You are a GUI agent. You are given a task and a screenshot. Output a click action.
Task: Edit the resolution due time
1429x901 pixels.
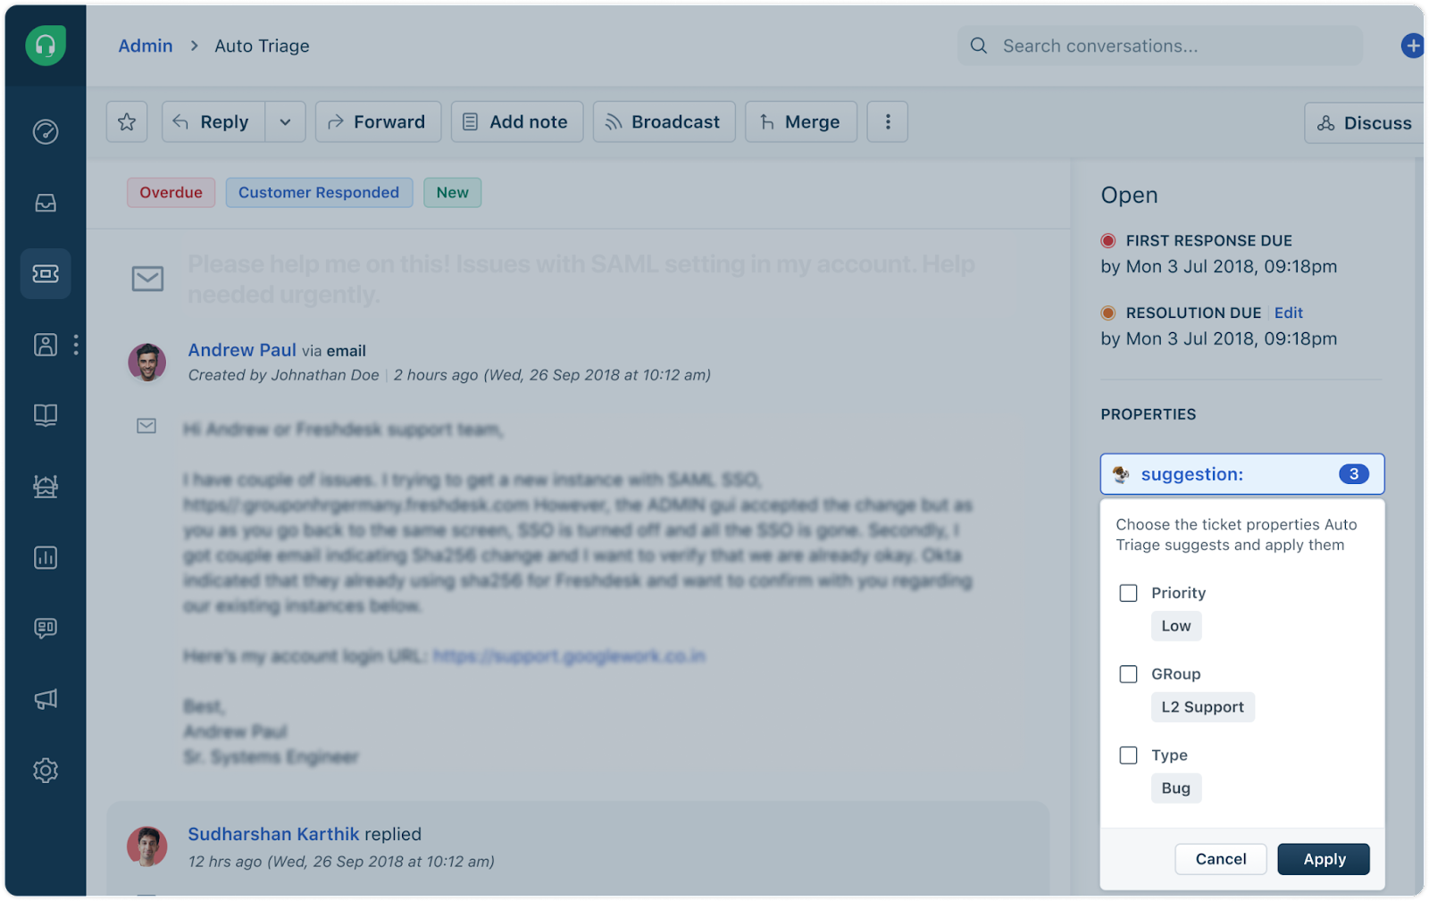pos(1288,313)
